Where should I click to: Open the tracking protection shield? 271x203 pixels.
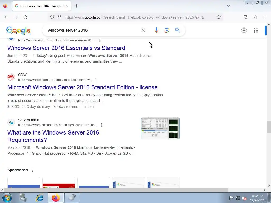click(52, 17)
